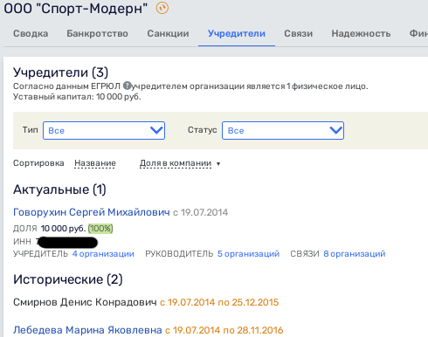Click the green 100% share badge

tap(100, 229)
